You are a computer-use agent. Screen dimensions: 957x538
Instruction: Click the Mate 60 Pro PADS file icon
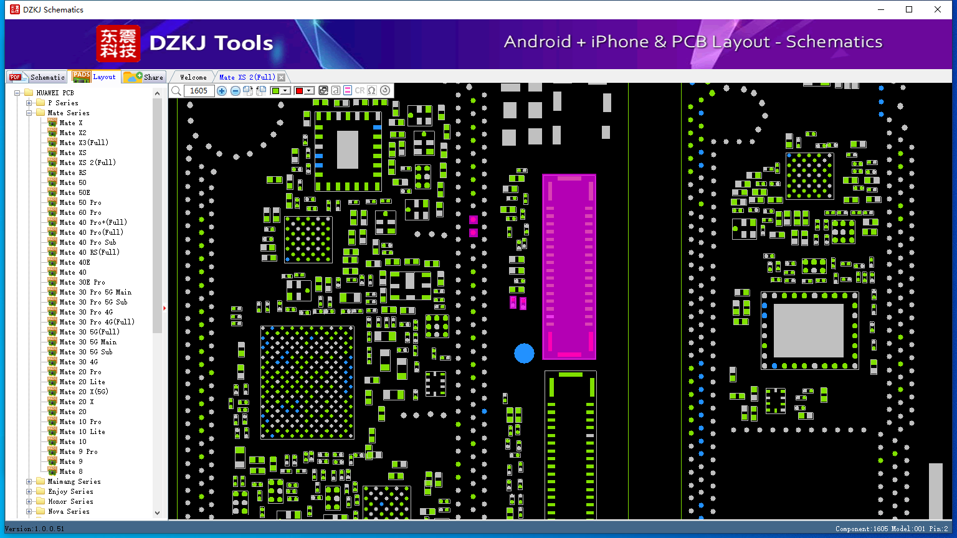[x=52, y=212]
